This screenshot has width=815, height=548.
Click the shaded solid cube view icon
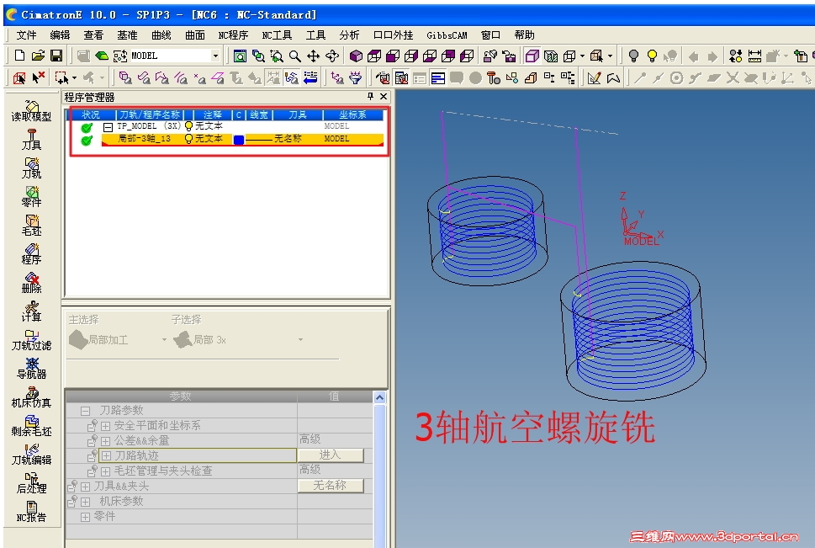pyautogui.click(x=356, y=56)
